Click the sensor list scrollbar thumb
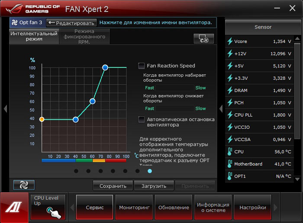 point(297,91)
